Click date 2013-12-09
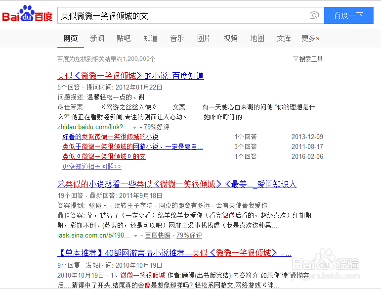Viewport: 381px width, 289px height. tap(307, 137)
